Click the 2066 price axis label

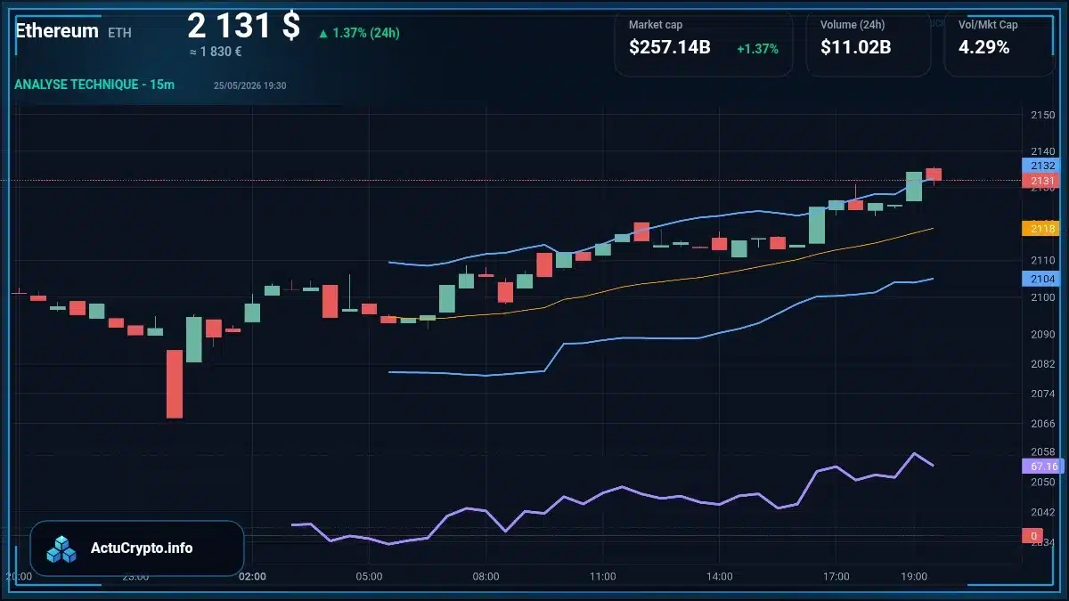1042,424
